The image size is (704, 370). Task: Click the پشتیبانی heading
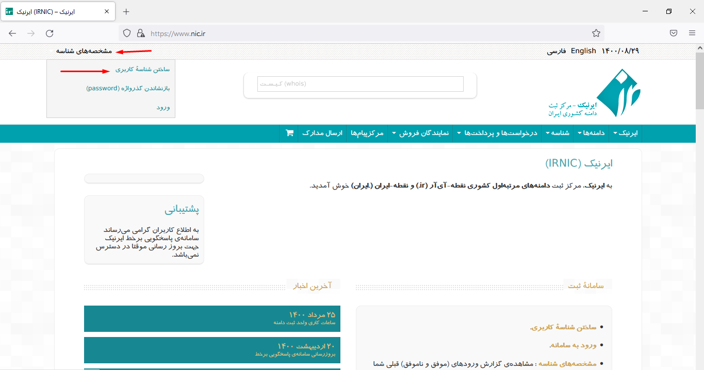click(182, 210)
